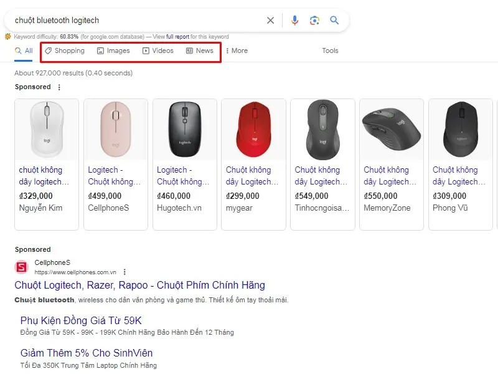Go to the Videos tab
The image size is (498, 374).
pos(158,50)
